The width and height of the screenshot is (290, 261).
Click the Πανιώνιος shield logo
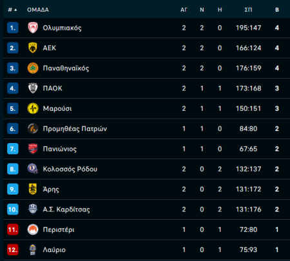[33, 149]
